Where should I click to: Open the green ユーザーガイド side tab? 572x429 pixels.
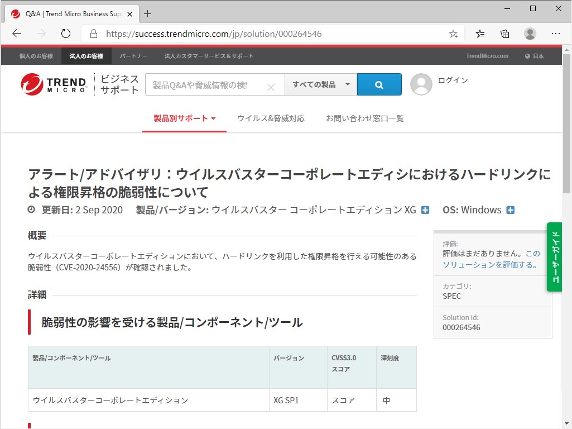coord(554,258)
